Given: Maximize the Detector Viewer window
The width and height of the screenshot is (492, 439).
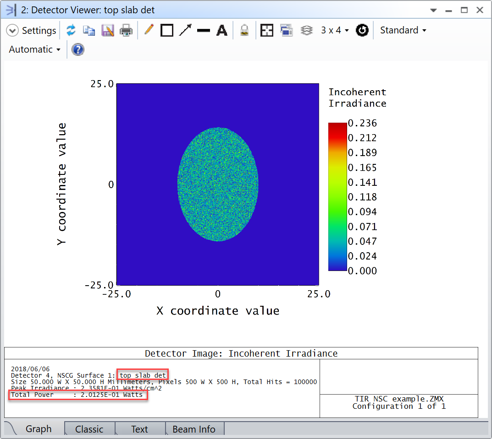Looking at the screenshot, I should click(464, 10).
